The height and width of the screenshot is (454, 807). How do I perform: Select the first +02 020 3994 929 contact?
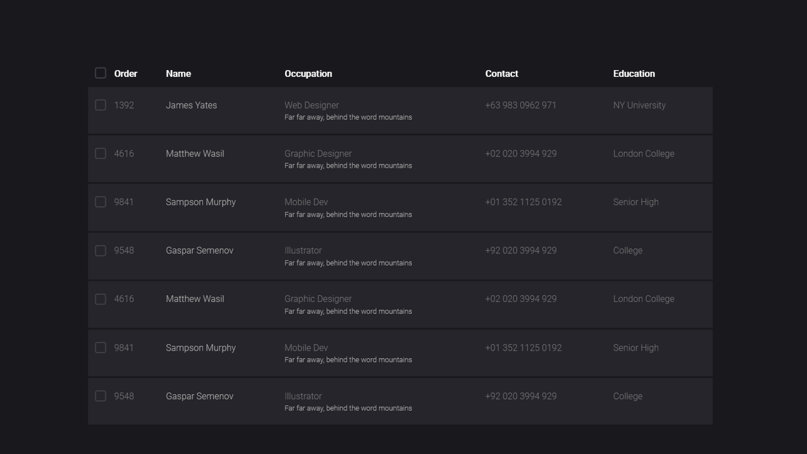(x=521, y=154)
